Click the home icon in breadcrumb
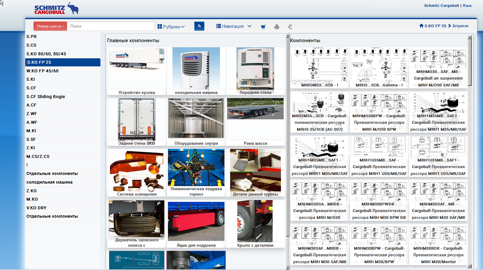Viewport: 483px width, 270px height. point(421,26)
